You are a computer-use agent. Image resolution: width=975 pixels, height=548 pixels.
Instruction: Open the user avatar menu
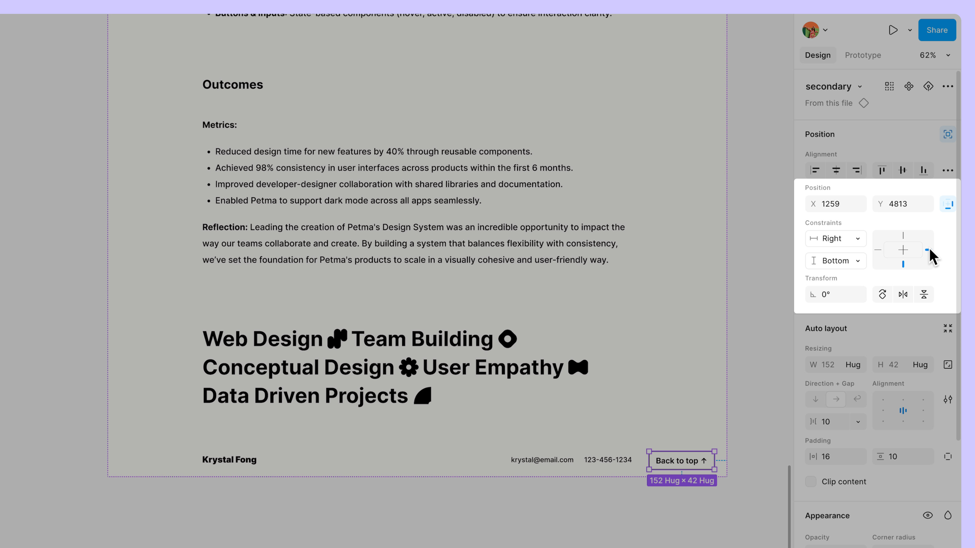[x=815, y=30]
